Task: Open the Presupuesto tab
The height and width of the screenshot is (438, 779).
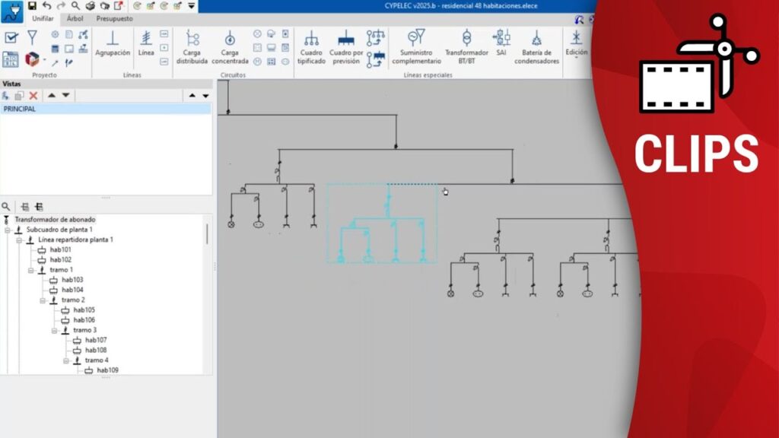Action: [114, 18]
